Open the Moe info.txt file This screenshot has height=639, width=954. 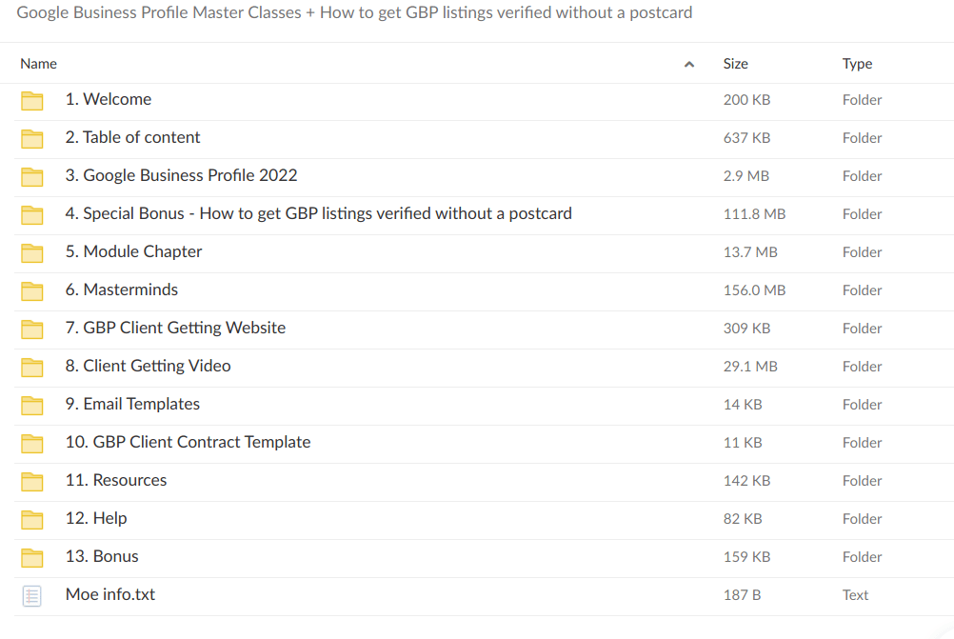(x=109, y=594)
